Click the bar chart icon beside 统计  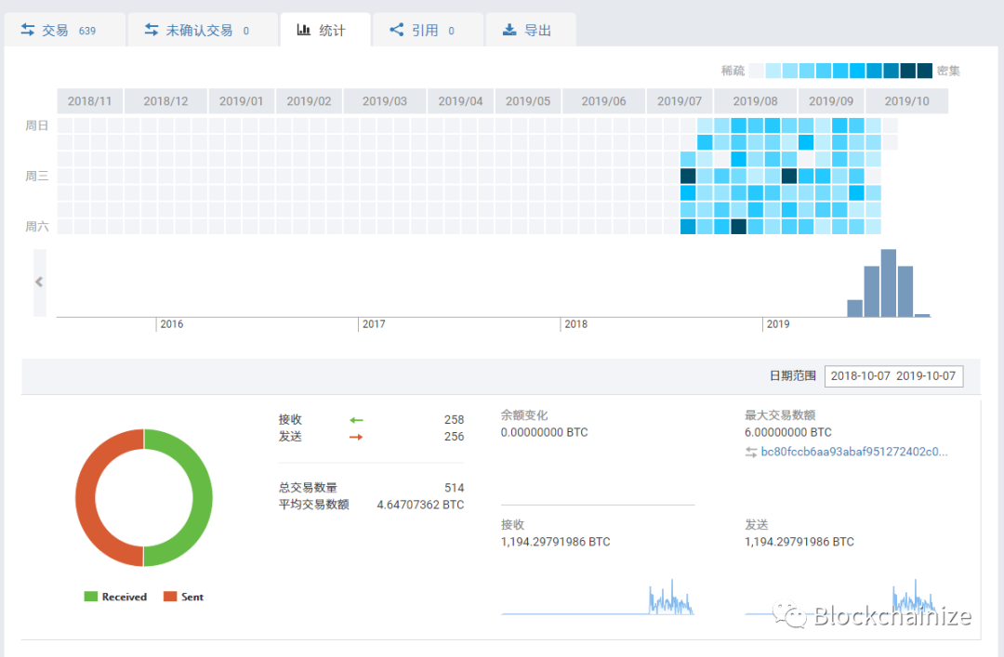[303, 30]
